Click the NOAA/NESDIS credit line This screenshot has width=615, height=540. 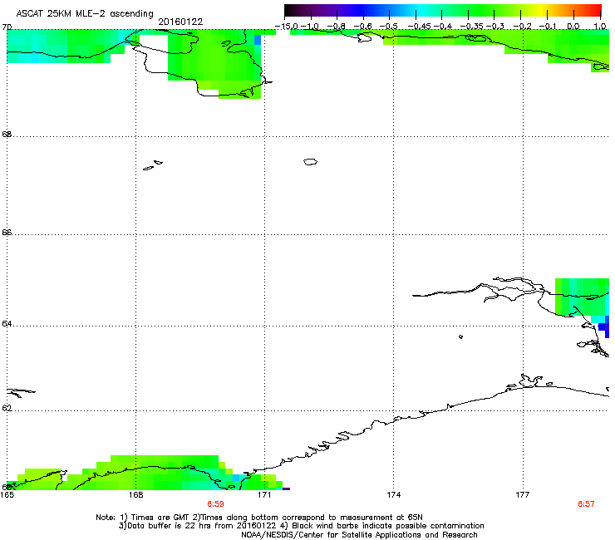pyautogui.click(x=359, y=534)
